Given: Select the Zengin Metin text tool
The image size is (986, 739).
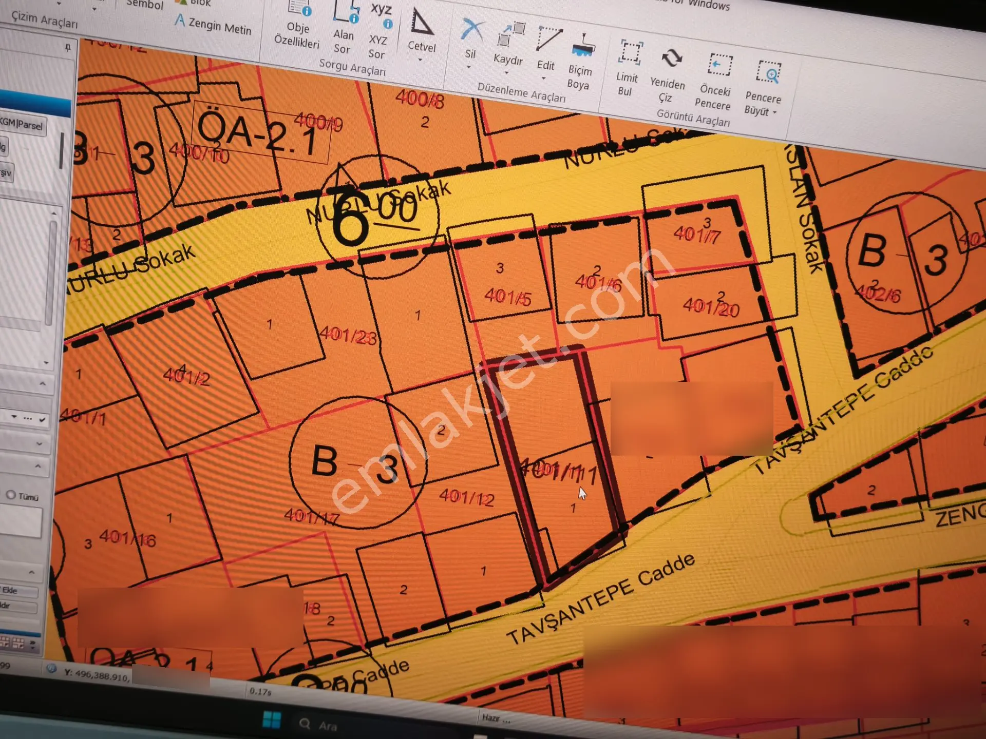Looking at the screenshot, I should [213, 24].
